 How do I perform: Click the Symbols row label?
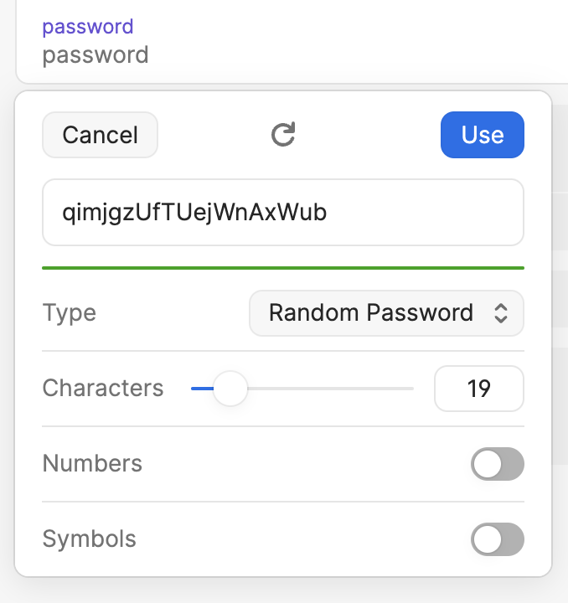coord(89,539)
